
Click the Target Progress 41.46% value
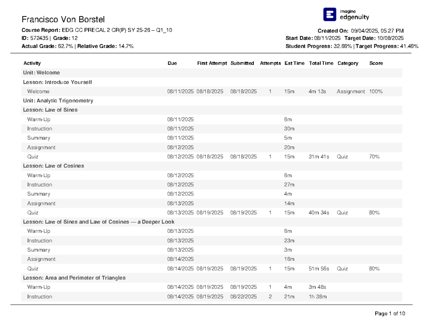(x=409, y=46)
